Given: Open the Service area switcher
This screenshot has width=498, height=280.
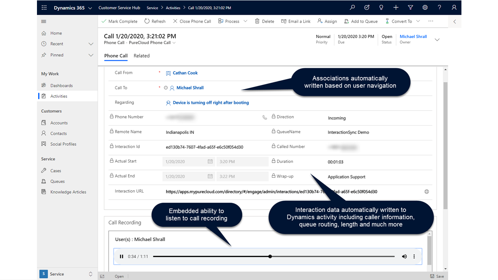Looking at the screenshot, I should click(67, 274).
